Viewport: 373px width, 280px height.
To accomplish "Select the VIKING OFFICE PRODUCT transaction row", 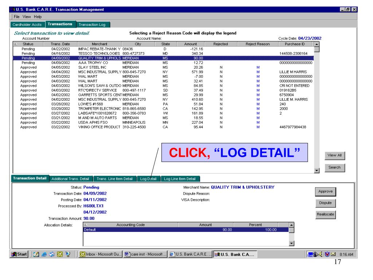I will pos(163,127).
